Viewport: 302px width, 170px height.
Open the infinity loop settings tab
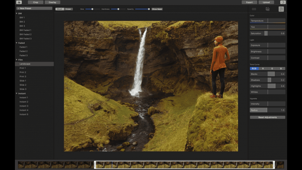(254, 9)
